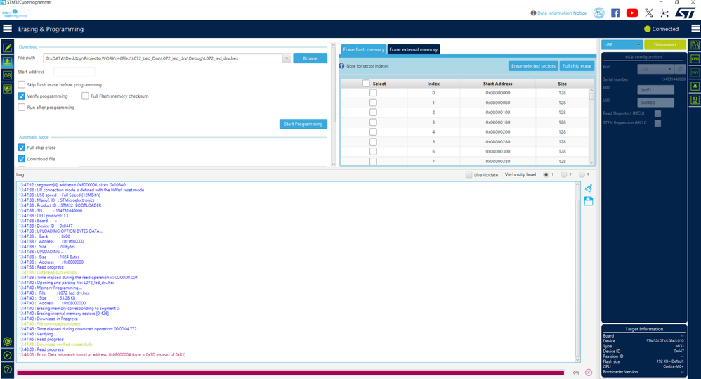Open the CPU icon in right sidebar

point(695,58)
